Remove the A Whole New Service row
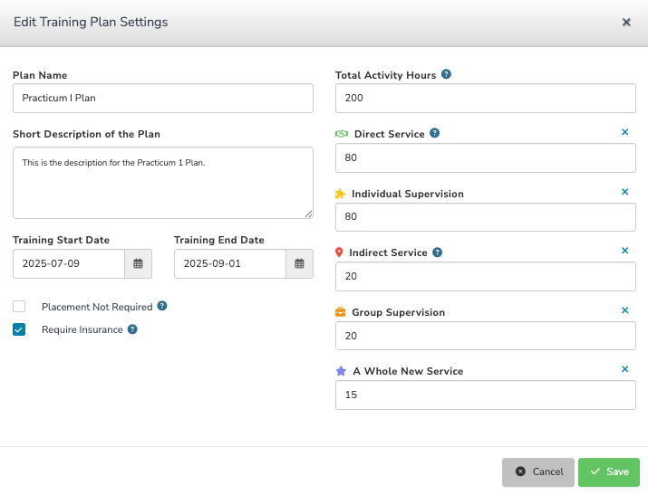Viewport: 648px width, 495px height. 624,369
